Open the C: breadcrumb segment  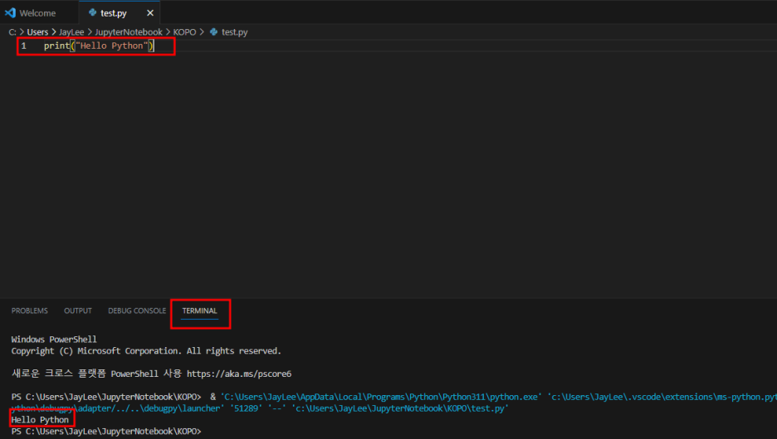tap(12, 32)
